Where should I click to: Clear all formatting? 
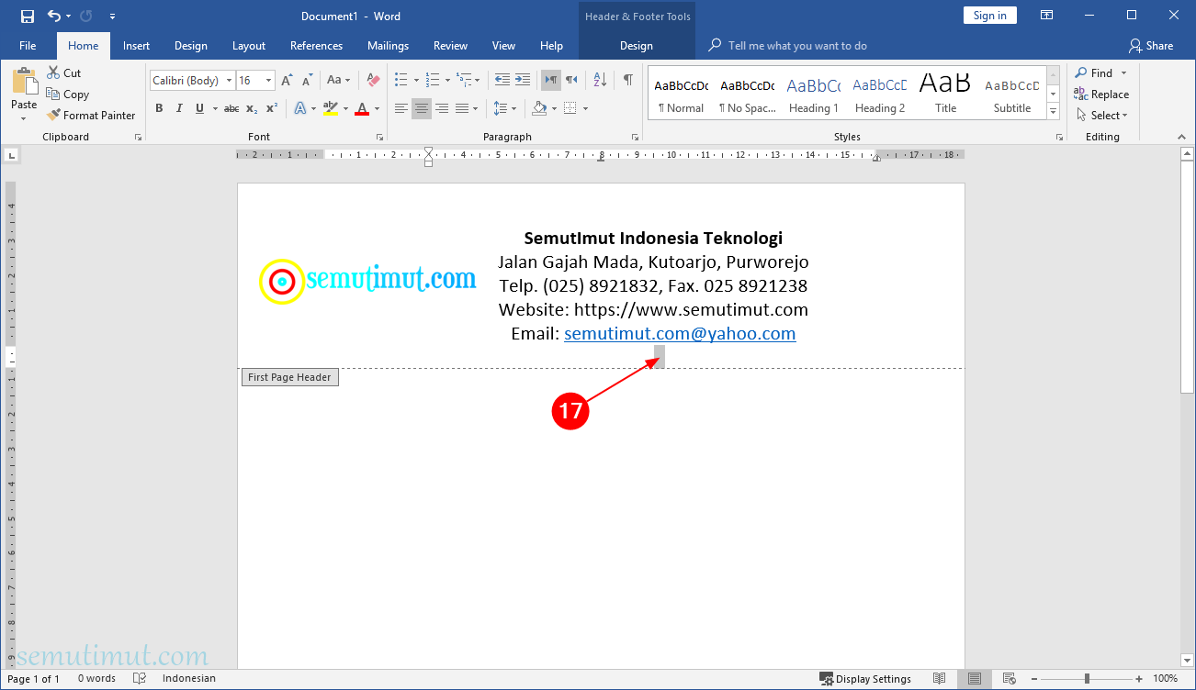click(372, 81)
